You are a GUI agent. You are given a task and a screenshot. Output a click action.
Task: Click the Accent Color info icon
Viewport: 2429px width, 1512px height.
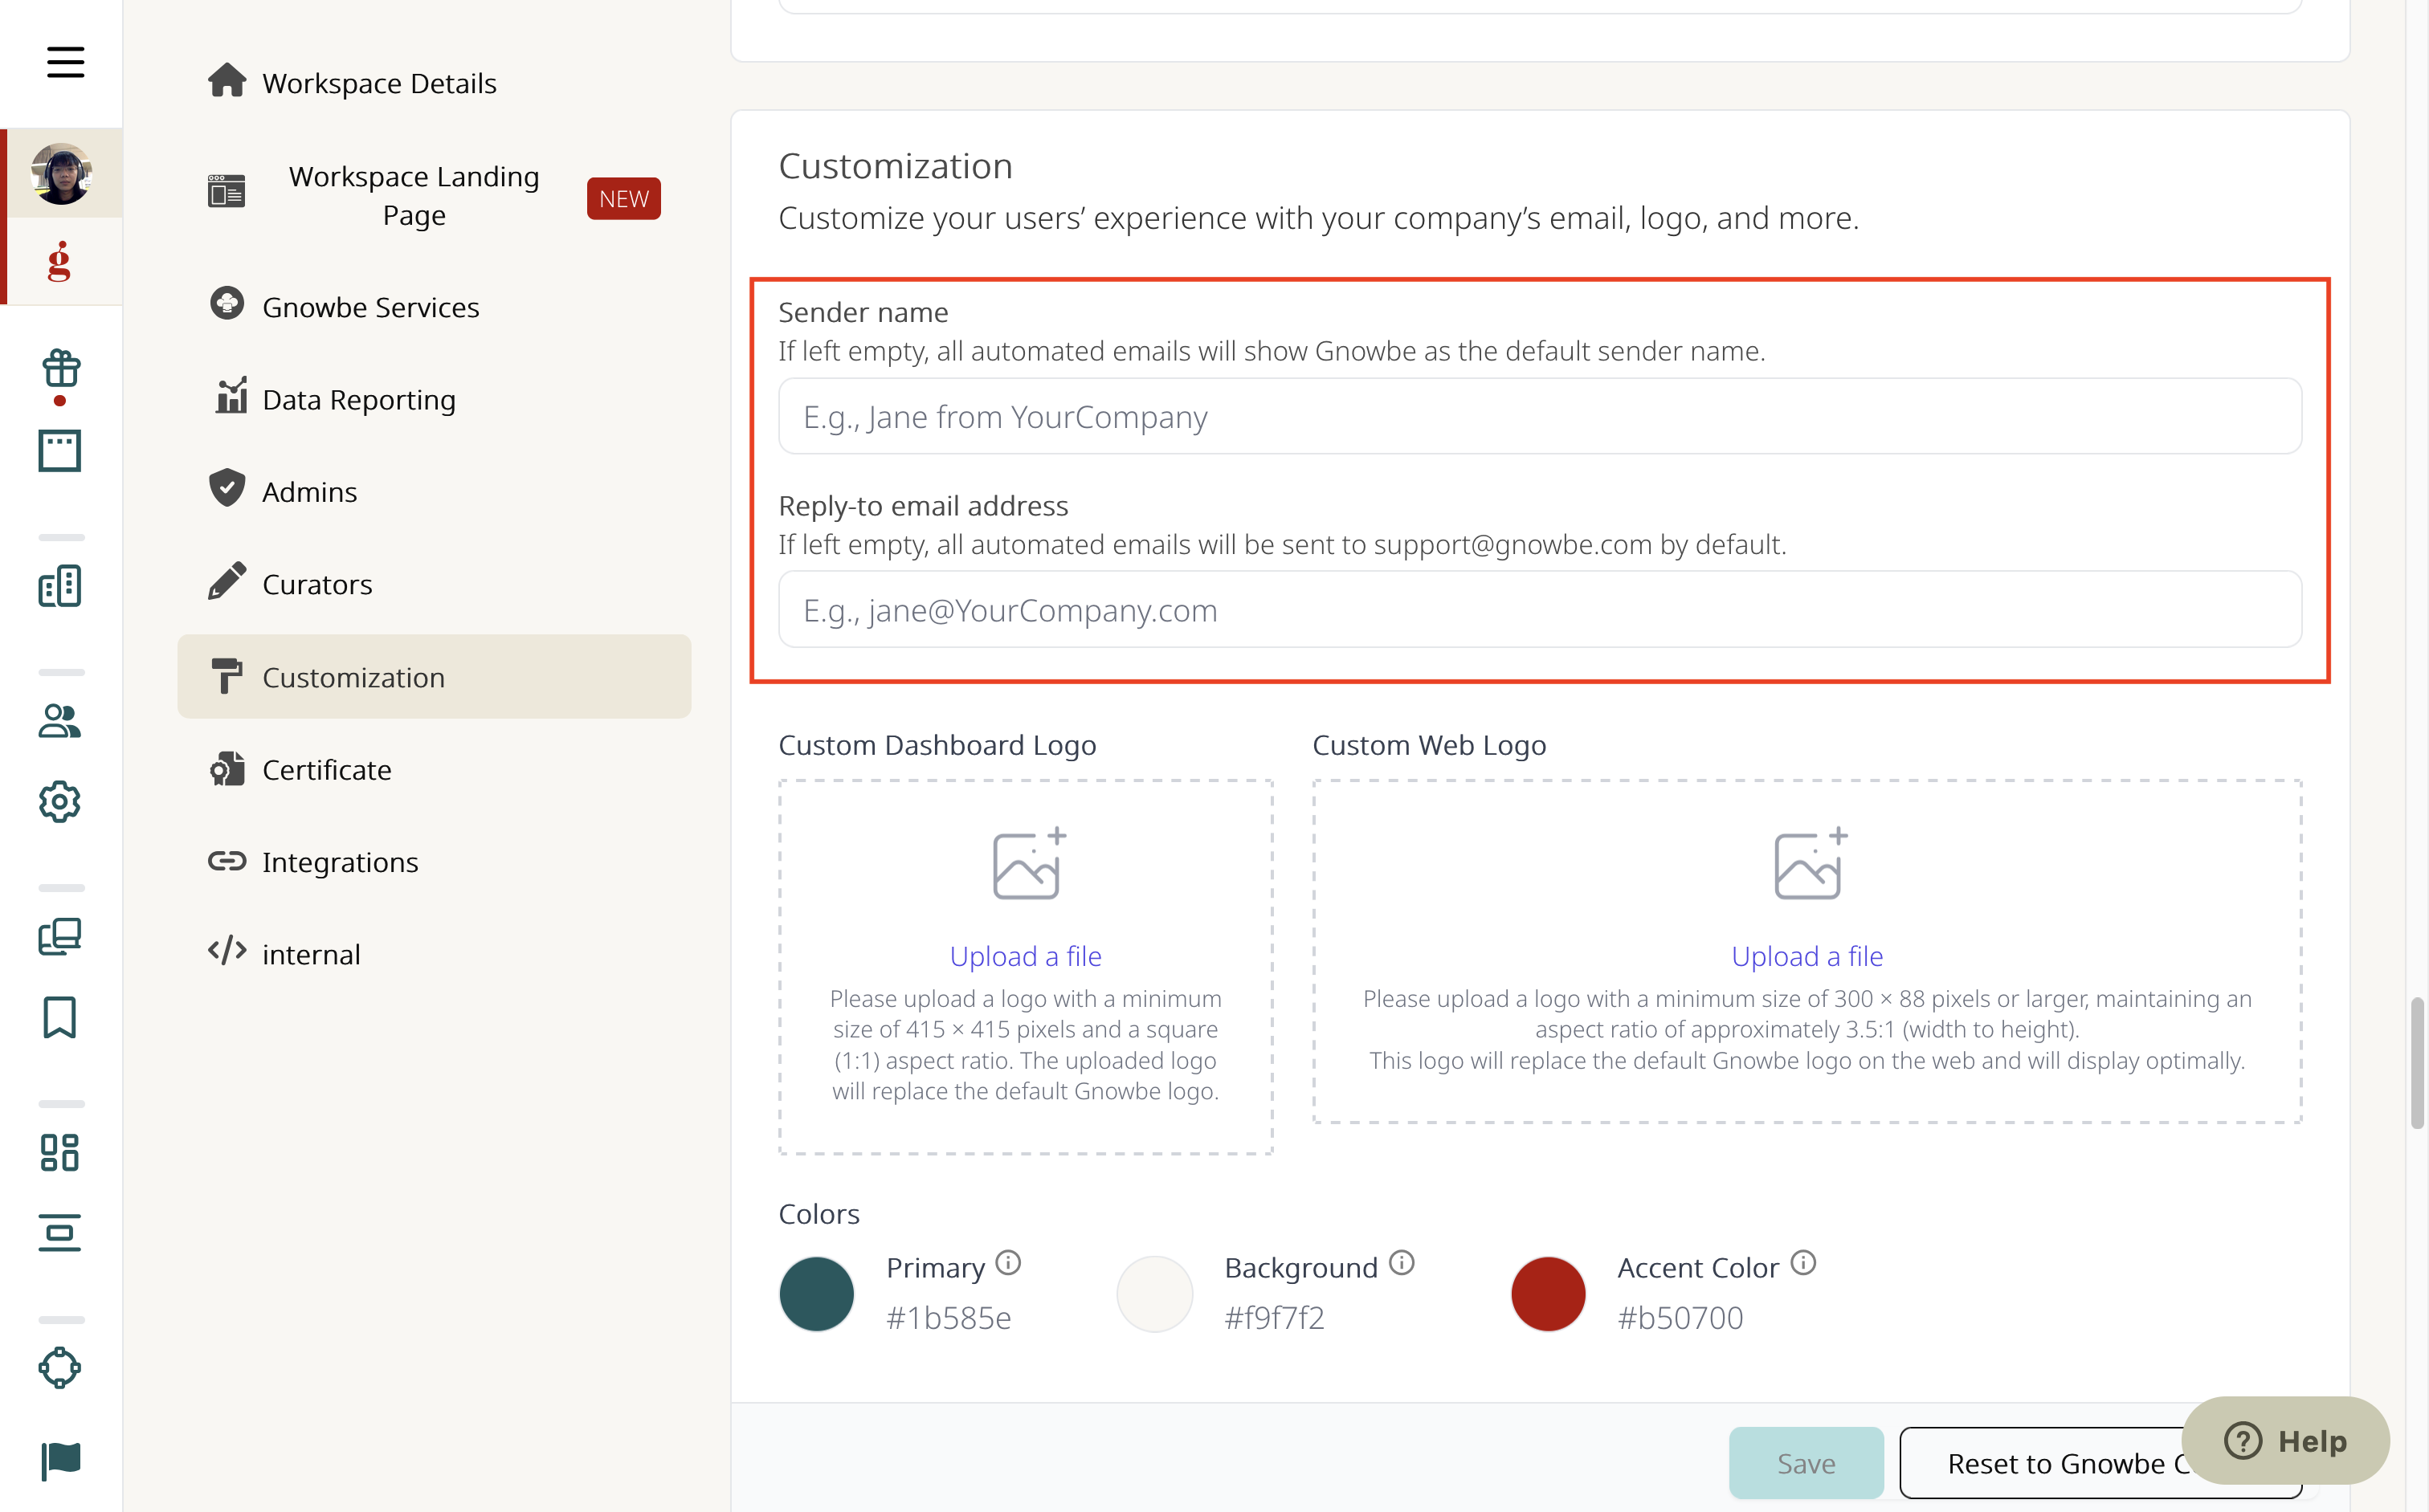point(1802,1263)
